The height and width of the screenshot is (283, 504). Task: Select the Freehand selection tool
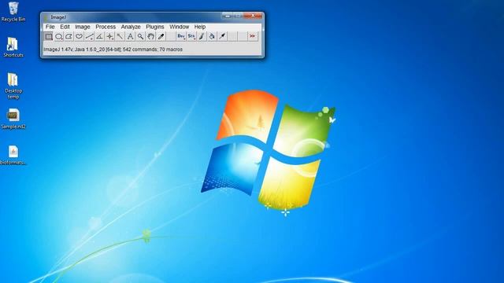point(79,37)
